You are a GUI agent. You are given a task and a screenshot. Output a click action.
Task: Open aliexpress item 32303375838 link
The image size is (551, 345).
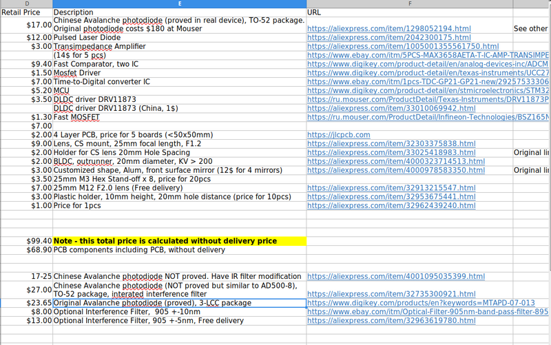(x=391, y=144)
